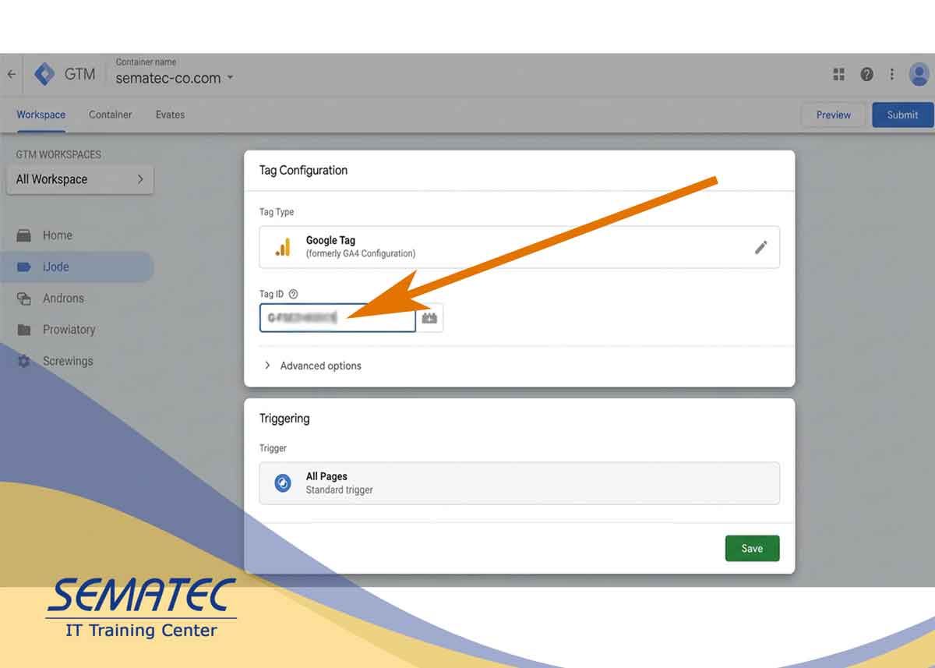
Task: Open the three-dot more options menu
Action: 892,74
